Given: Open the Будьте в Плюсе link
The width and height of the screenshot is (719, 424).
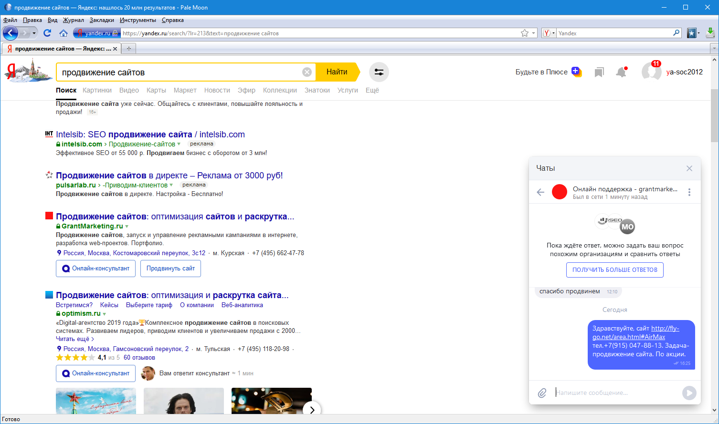Looking at the screenshot, I should [x=541, y=72].
